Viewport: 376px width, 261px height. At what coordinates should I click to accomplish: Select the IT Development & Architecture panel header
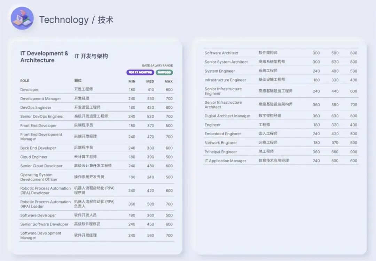tap(44, 57)
